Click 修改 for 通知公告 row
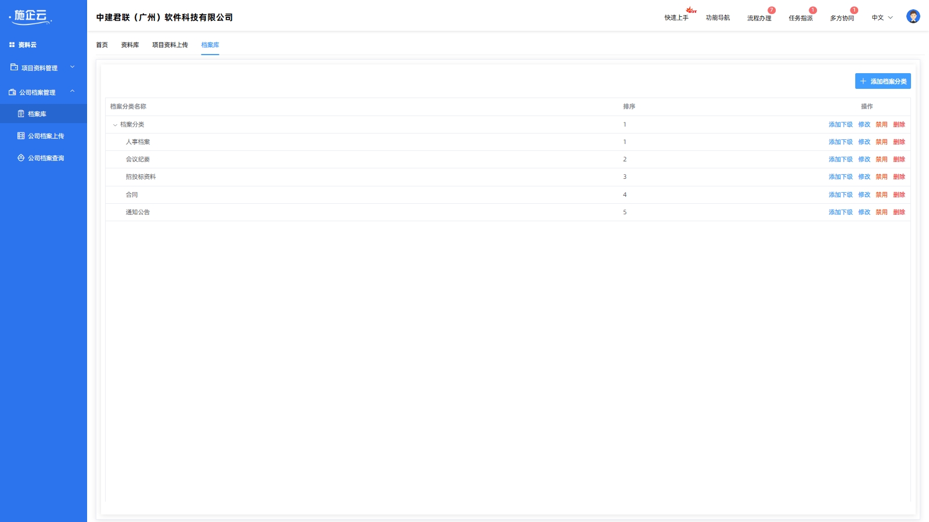Screen dimensions: 929x522 (x=865, y=212)
